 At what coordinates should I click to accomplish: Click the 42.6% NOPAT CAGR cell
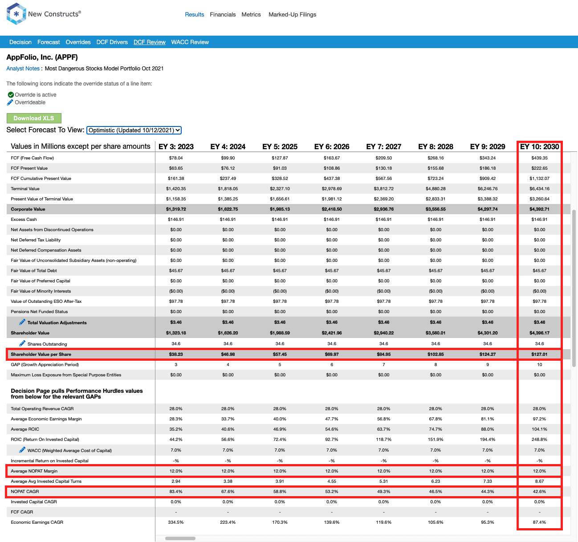point(540,492)
